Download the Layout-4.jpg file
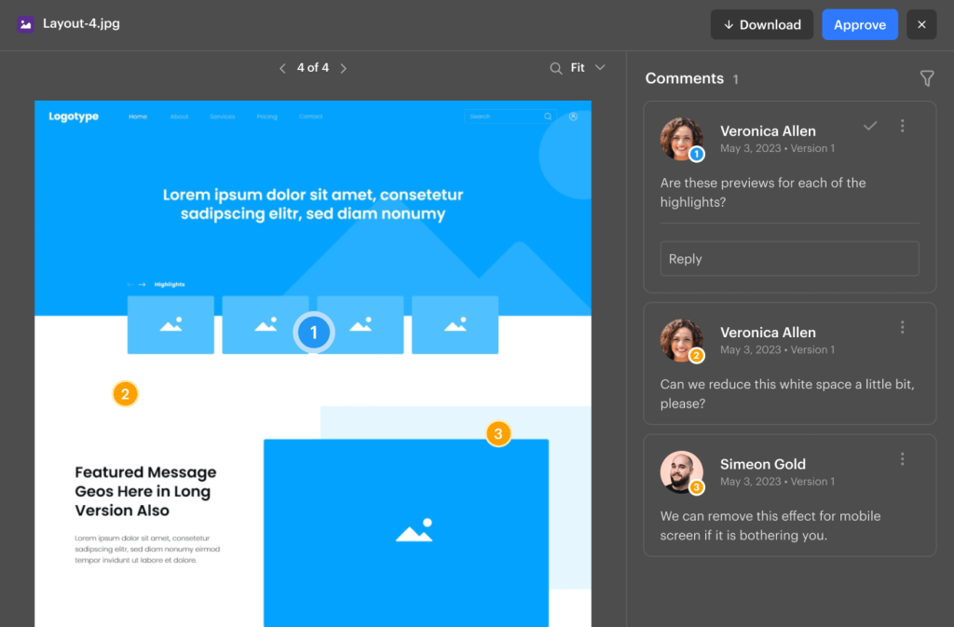 [x=761, y=25]
